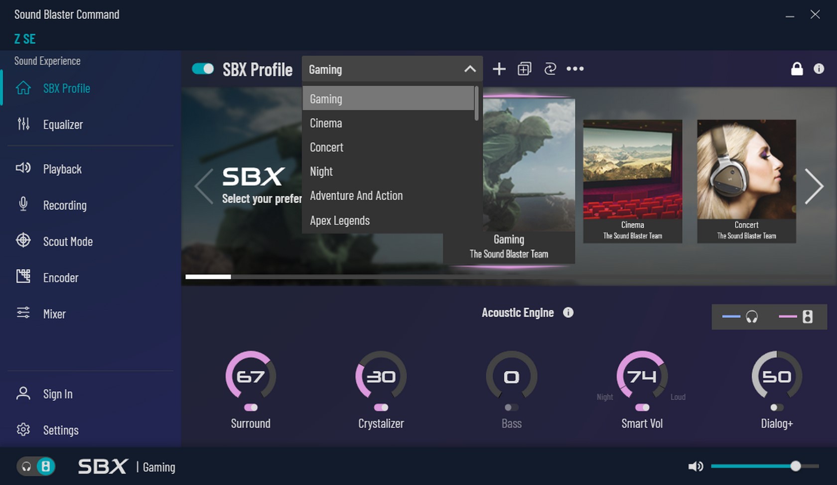Click the lock icon in the top bar

point(797,69)
